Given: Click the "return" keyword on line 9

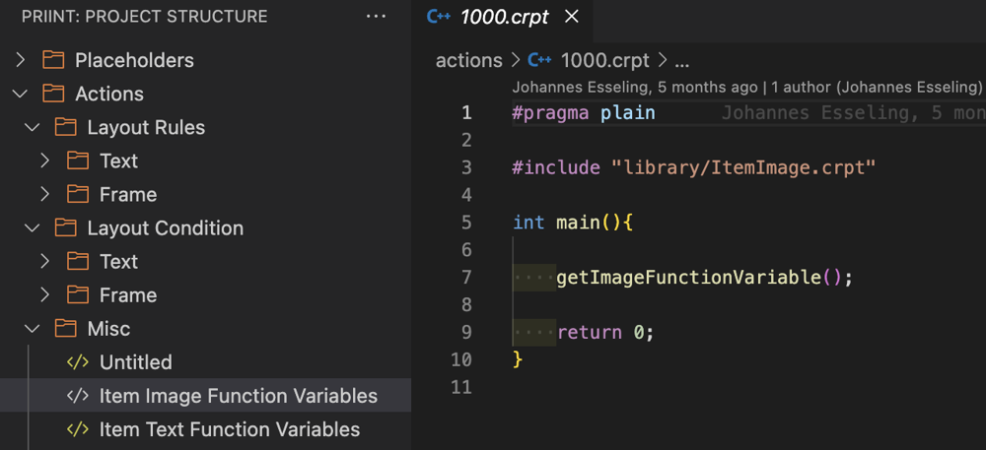Looking at the screenshot, I should click(590, 332).
